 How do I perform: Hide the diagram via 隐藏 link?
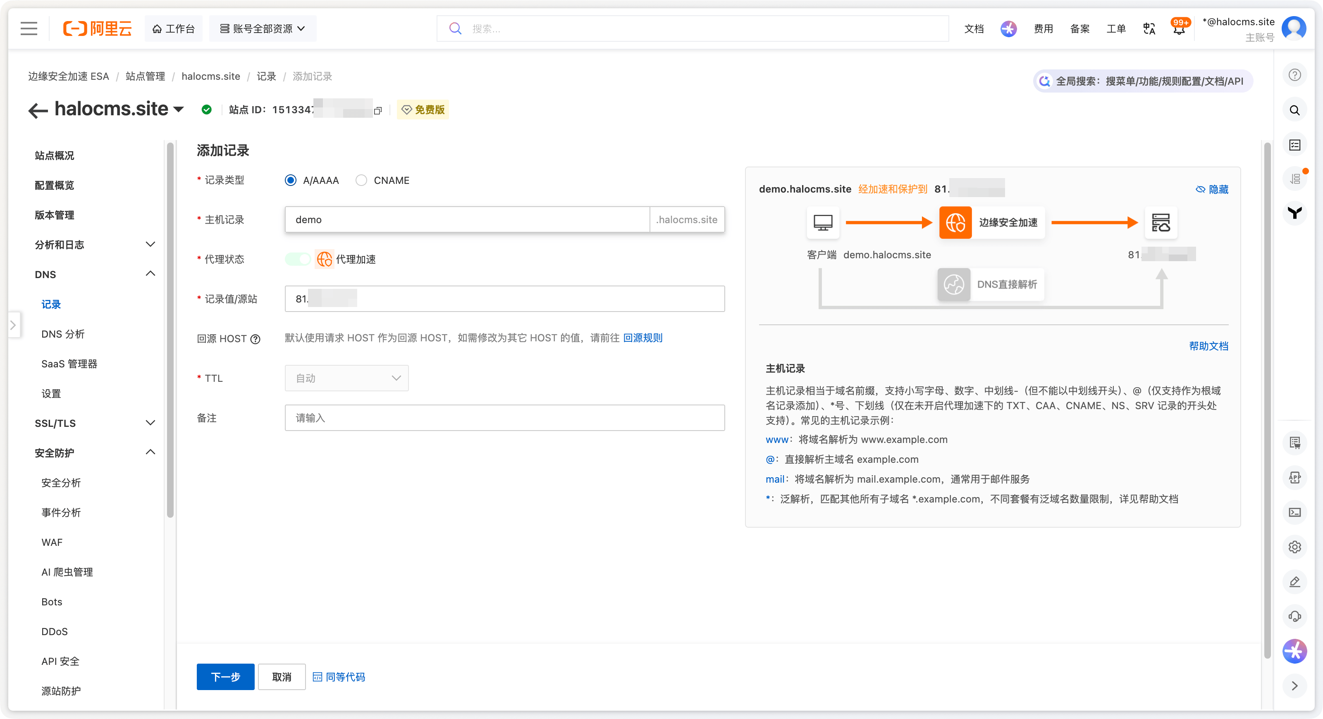1212,189
